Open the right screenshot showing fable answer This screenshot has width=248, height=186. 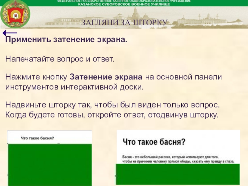(x=178, y=157)
